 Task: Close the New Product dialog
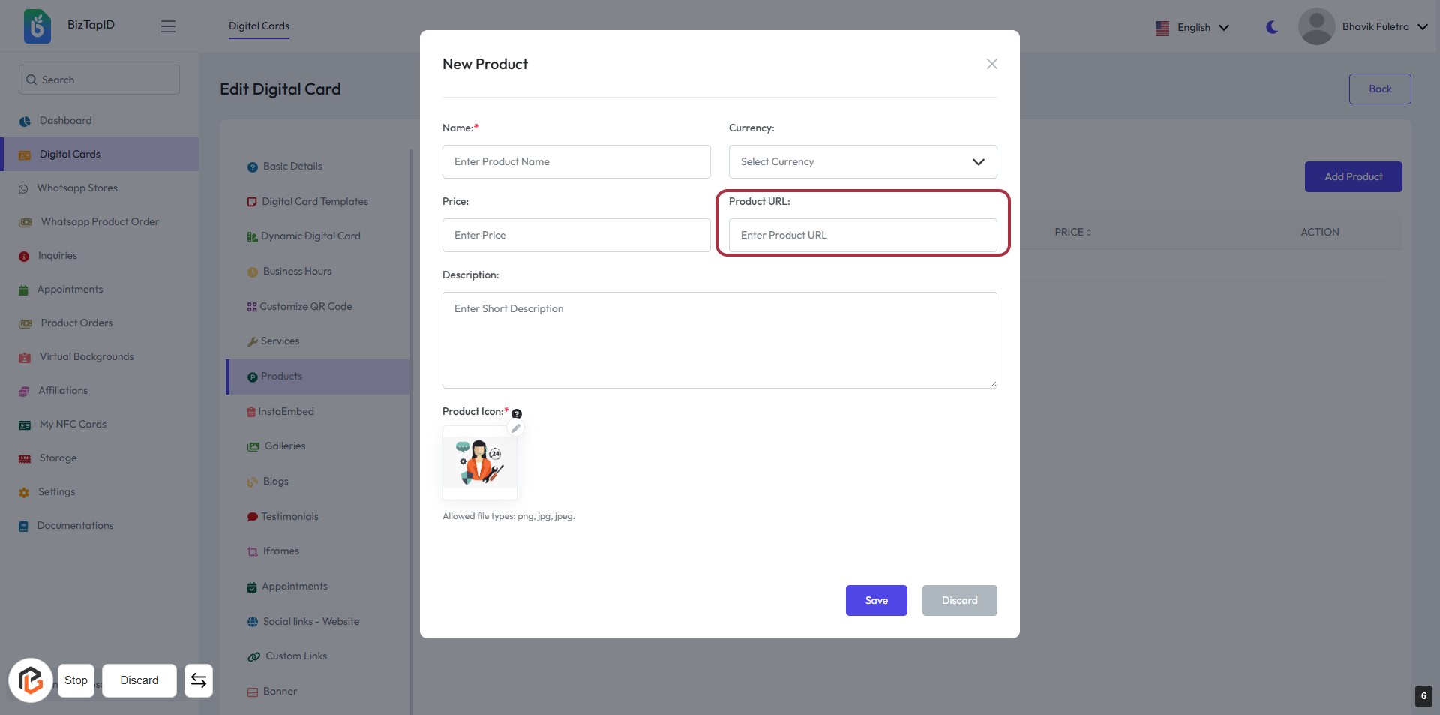[991, 64]
